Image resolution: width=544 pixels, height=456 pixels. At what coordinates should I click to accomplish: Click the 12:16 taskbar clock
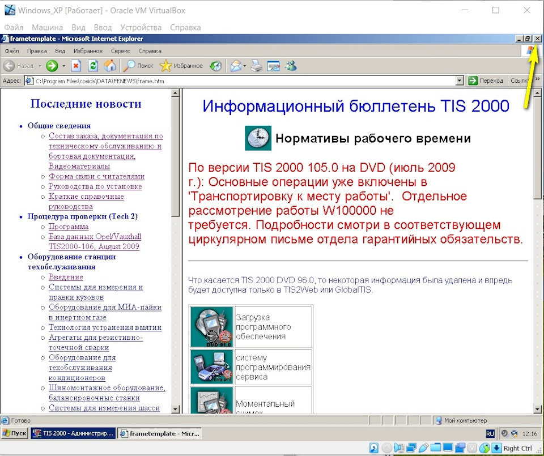(529, 433)
